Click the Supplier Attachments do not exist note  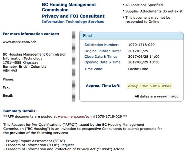click(x=154, y=11)
